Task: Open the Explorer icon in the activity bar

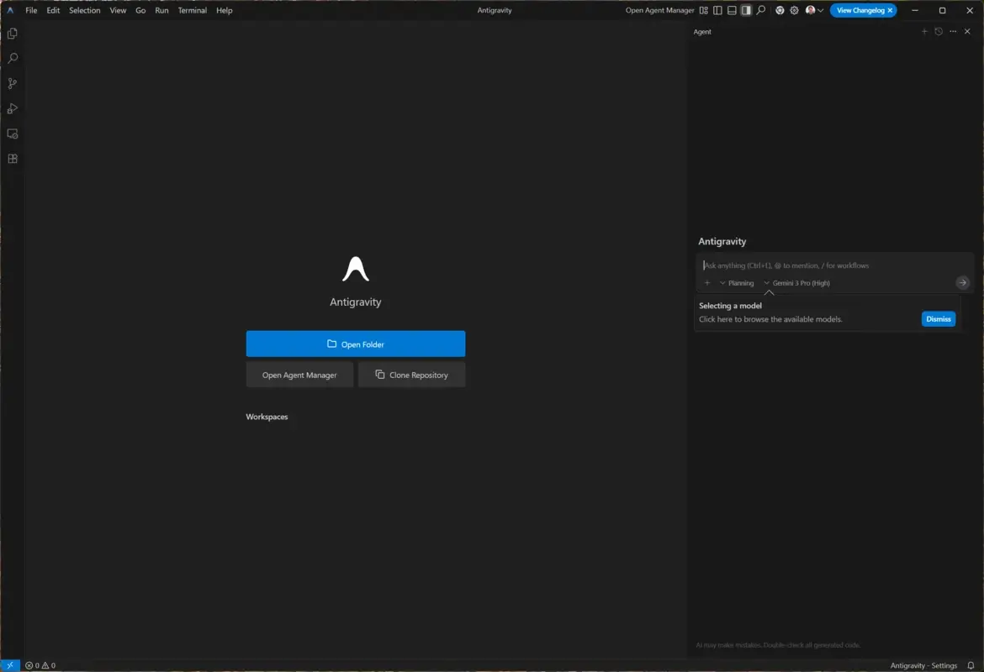Action: click(12, 33)
